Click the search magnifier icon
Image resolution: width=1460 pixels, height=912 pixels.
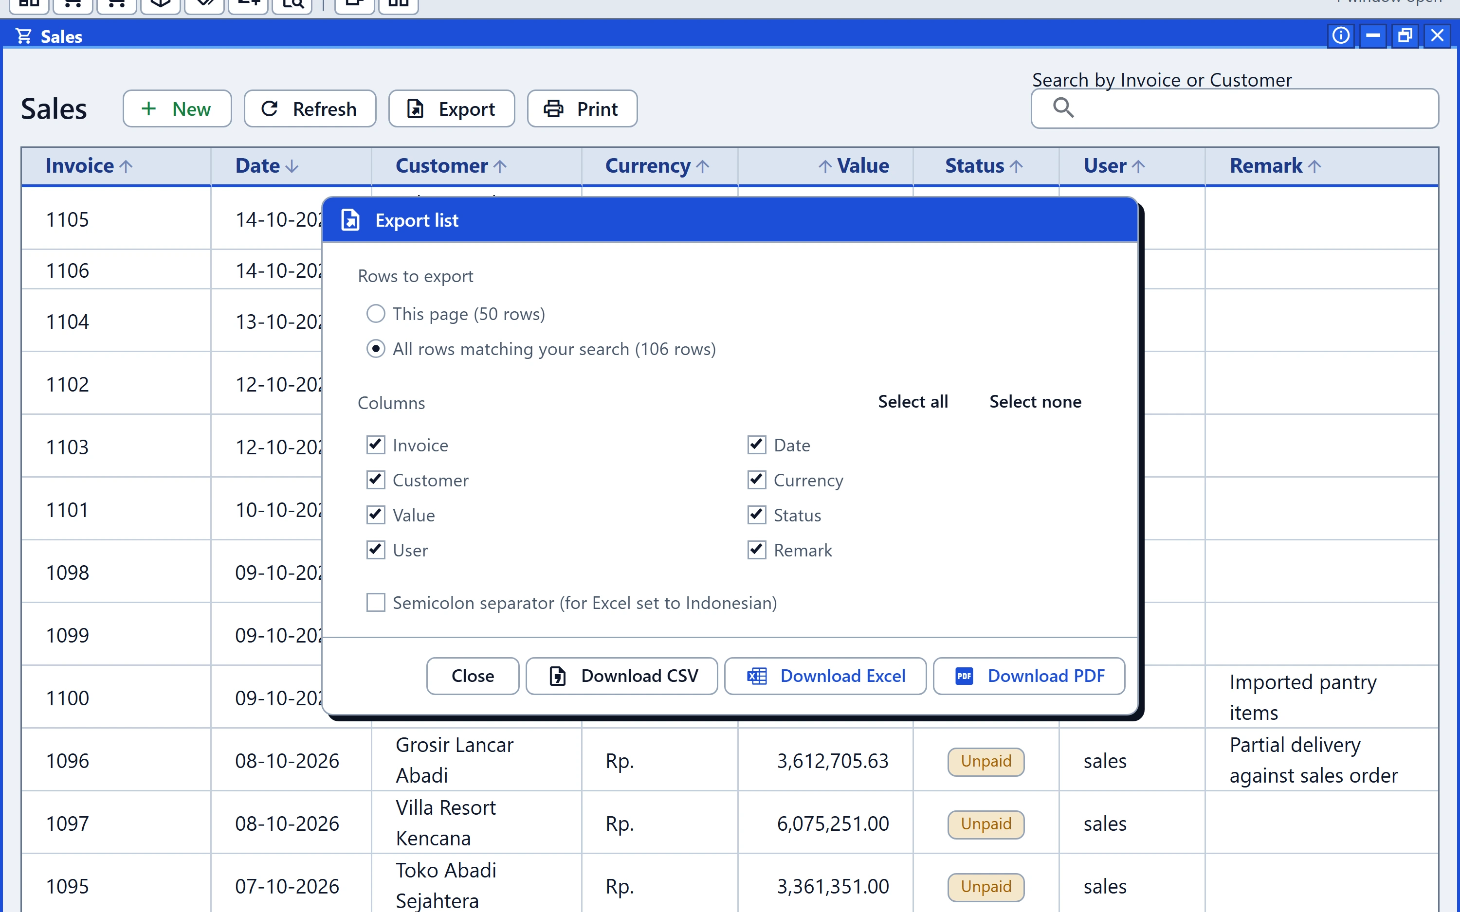click(x=1063, y=108)
